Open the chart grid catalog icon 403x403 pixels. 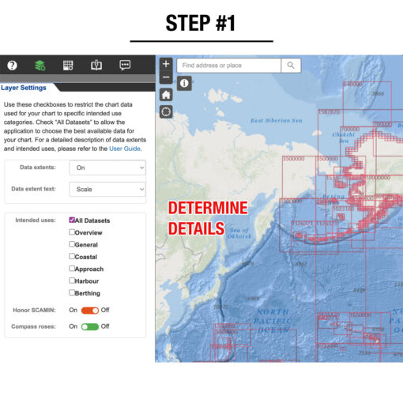pos(68,65)
